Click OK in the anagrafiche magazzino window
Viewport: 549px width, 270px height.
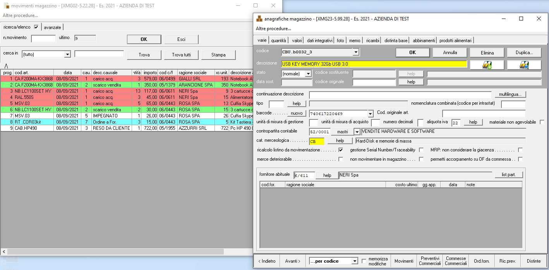[412, 53]
